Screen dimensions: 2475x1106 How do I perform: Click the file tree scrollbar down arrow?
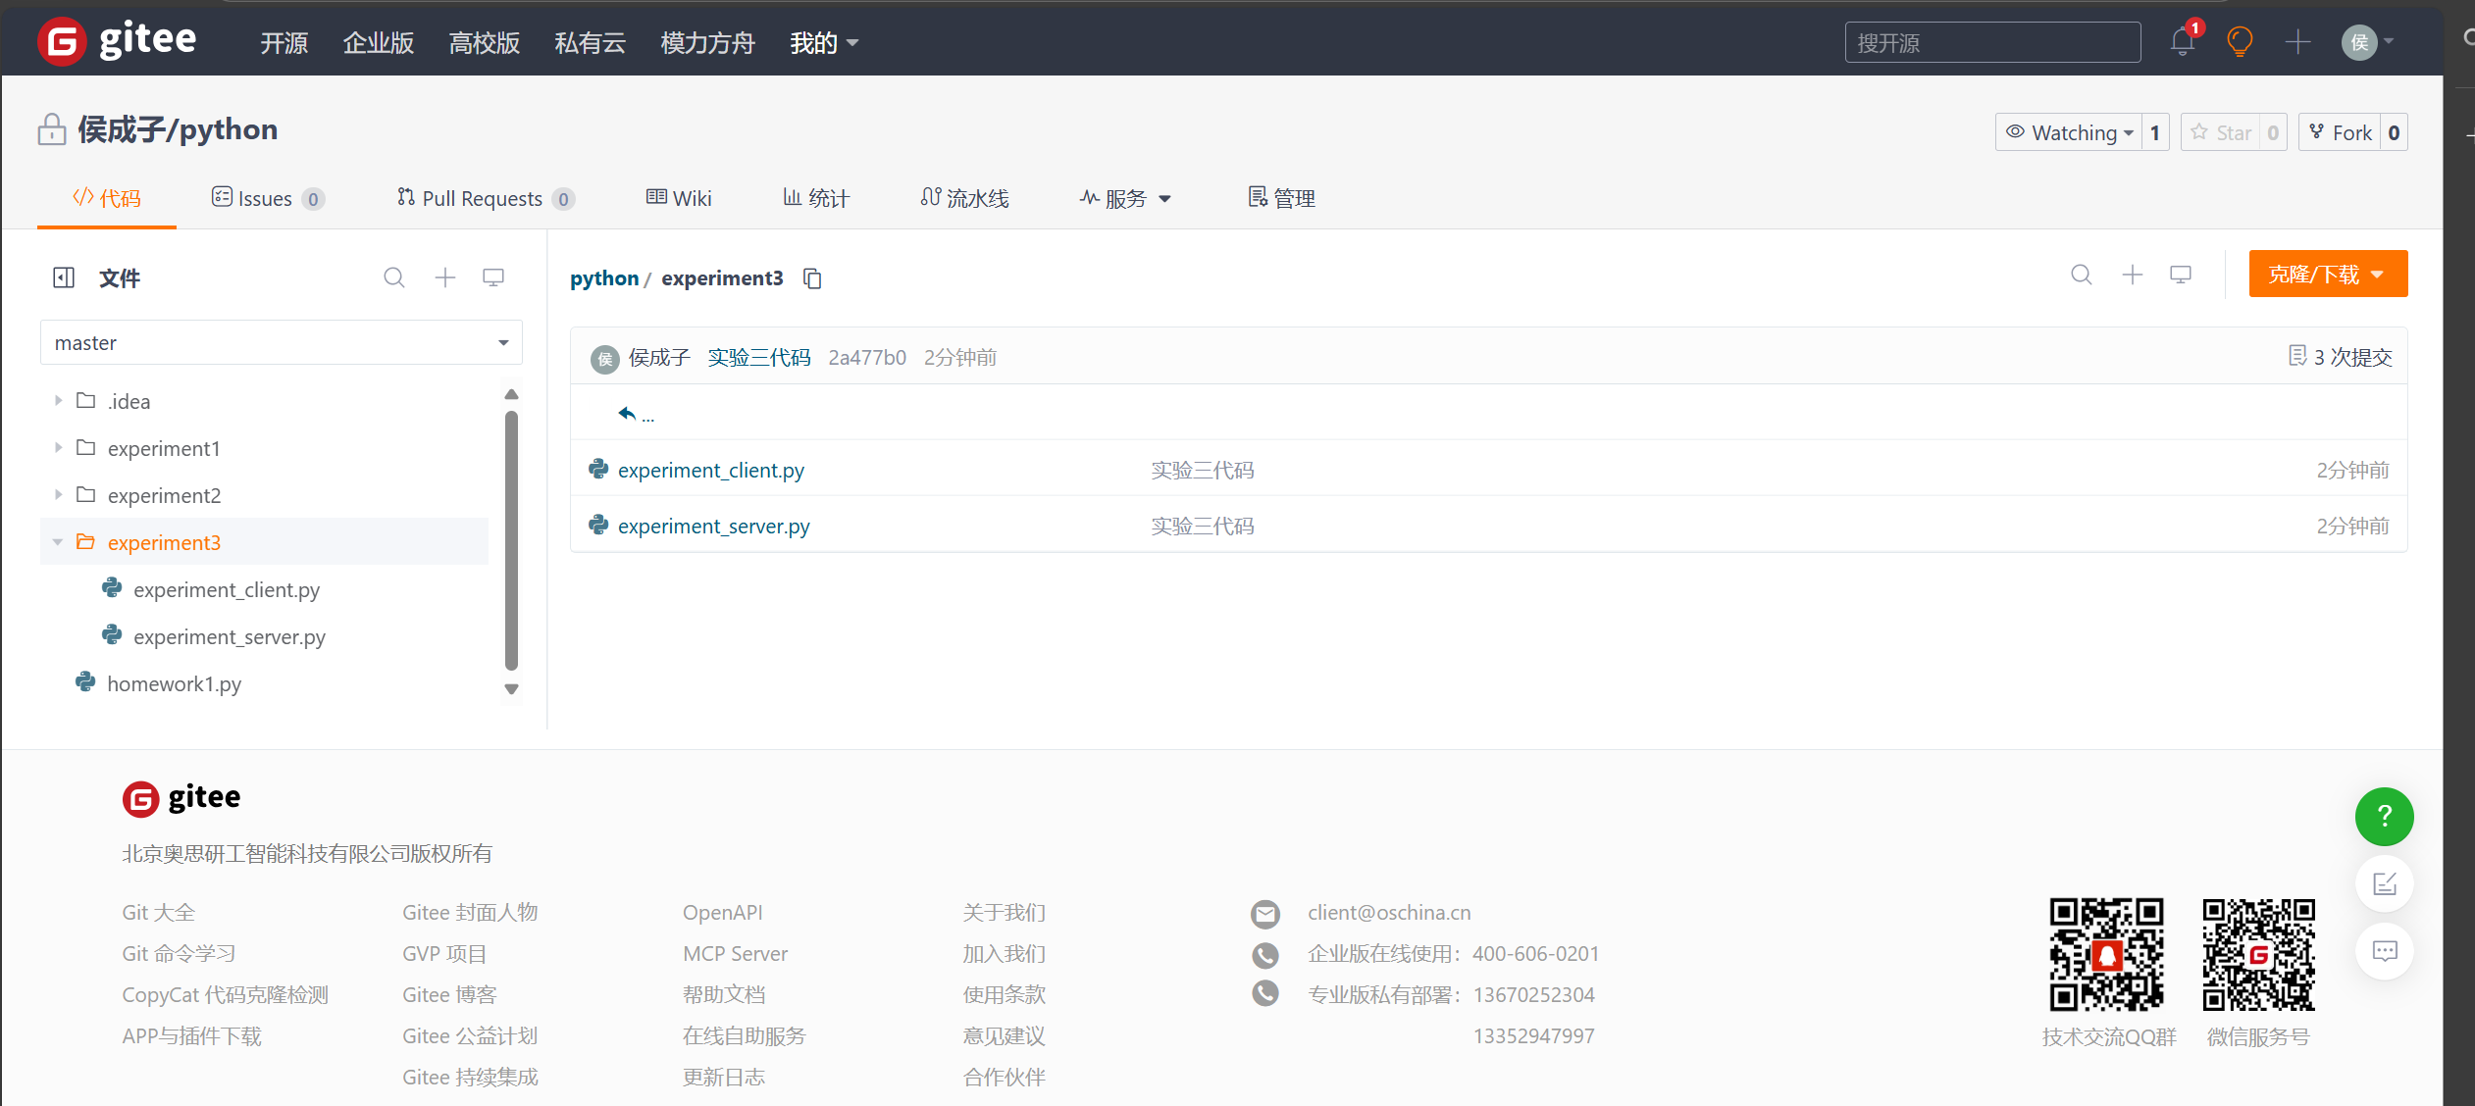click(x=511, y=688)
